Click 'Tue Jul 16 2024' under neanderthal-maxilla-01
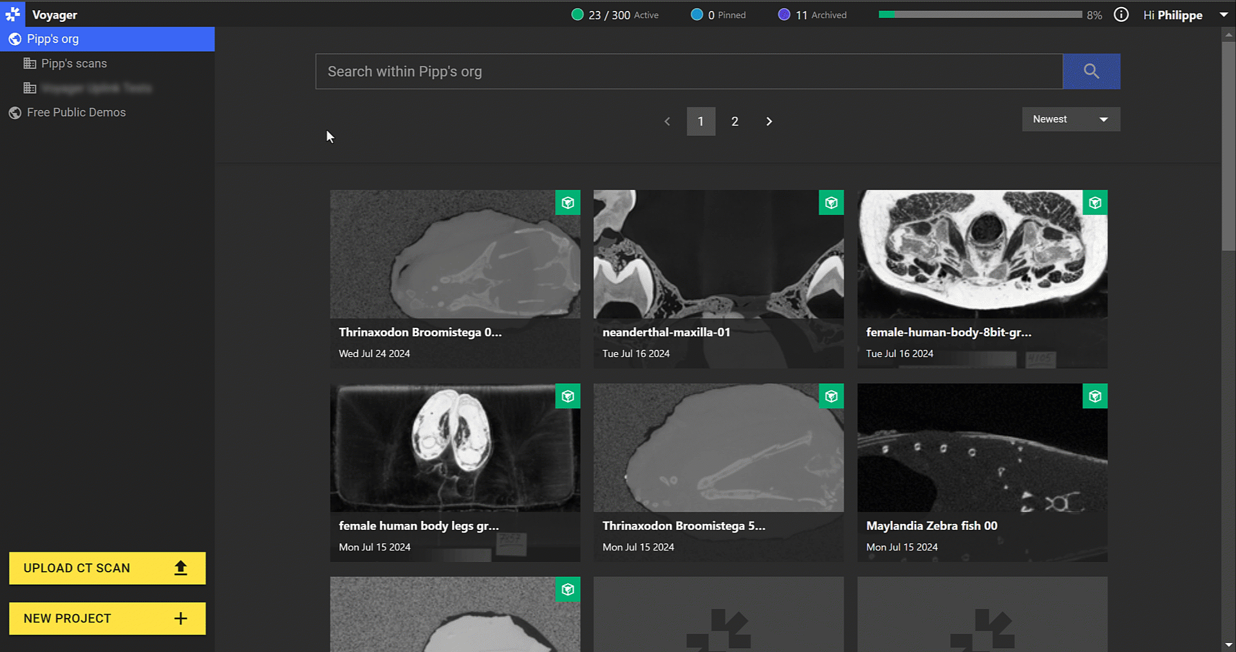 (636, 354)
